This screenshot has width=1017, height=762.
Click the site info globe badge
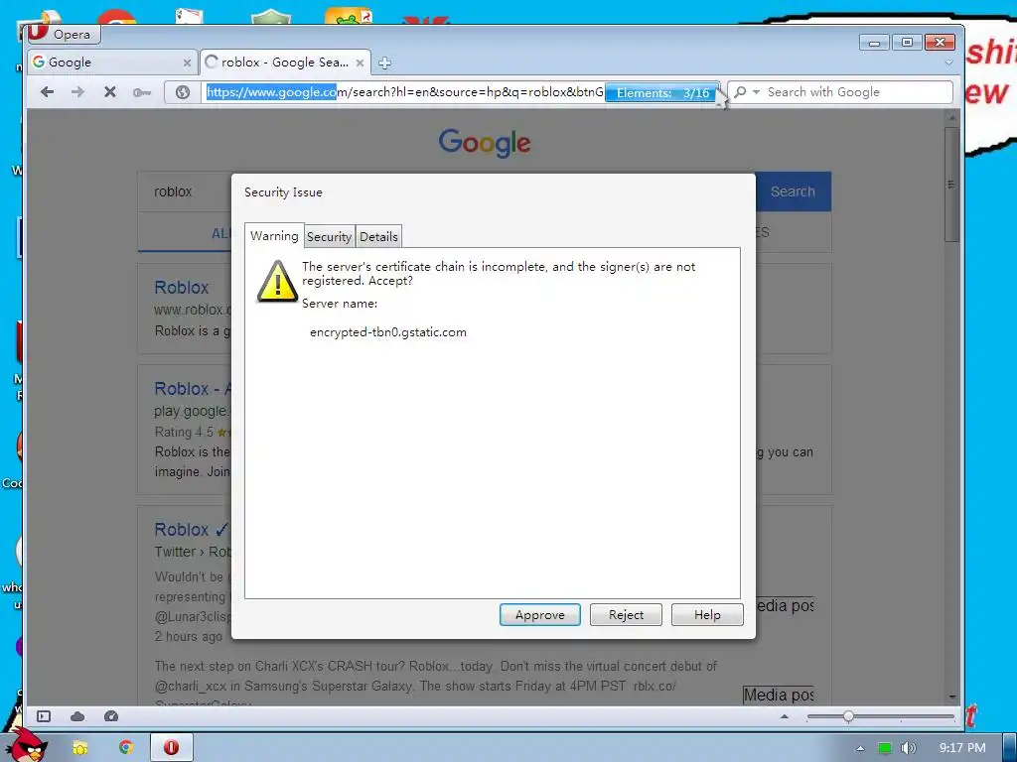pos(183,92)
